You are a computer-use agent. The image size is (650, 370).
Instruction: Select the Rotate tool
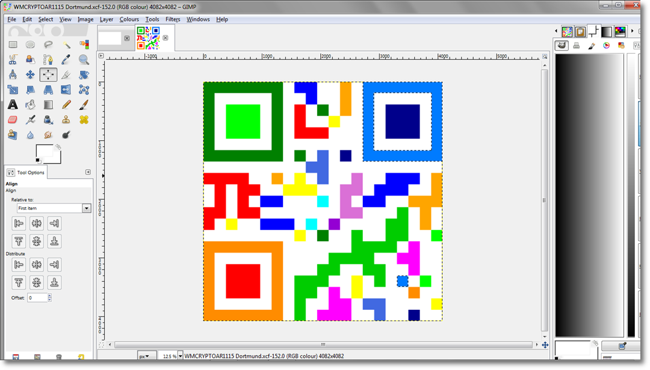click(x=84, y=75)
